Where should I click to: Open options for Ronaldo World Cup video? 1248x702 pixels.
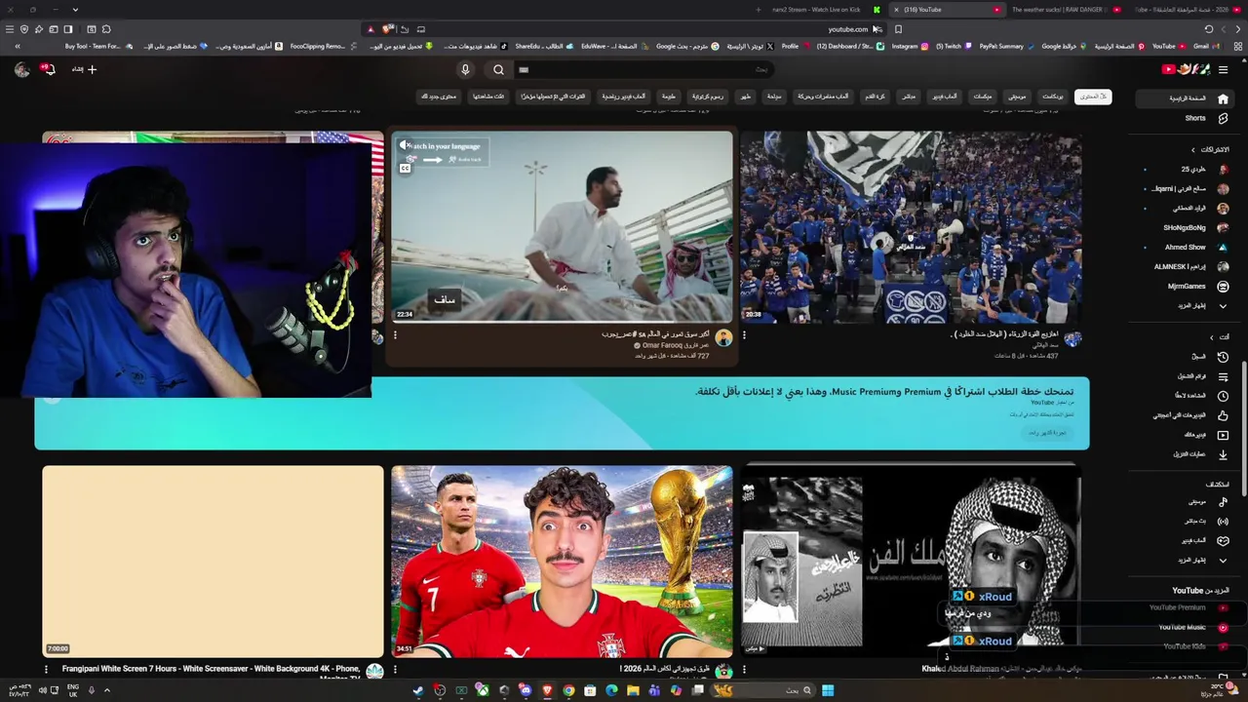[x=395, y=670]
